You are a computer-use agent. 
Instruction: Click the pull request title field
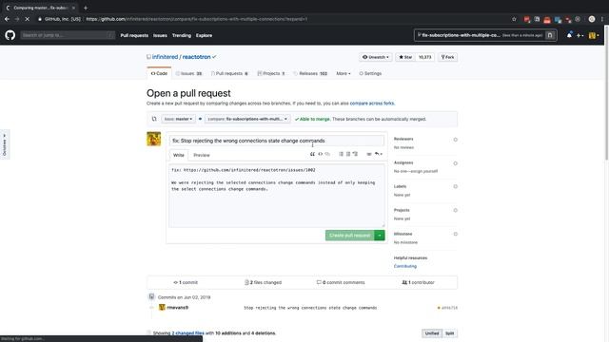[277, 141]
